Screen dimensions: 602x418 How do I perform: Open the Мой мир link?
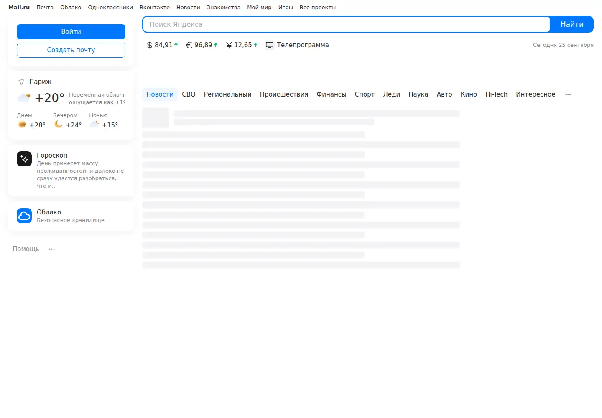coord(259,8)
